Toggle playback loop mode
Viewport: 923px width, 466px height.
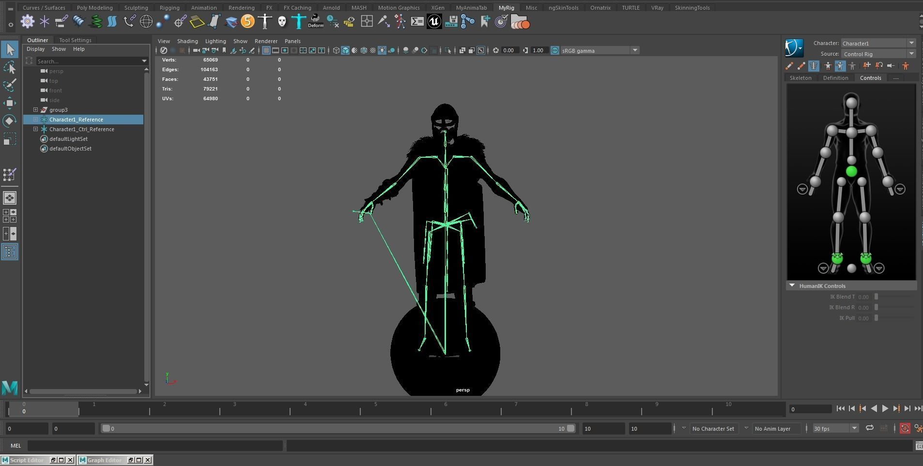pyautogui.click(x=870, y=428)
